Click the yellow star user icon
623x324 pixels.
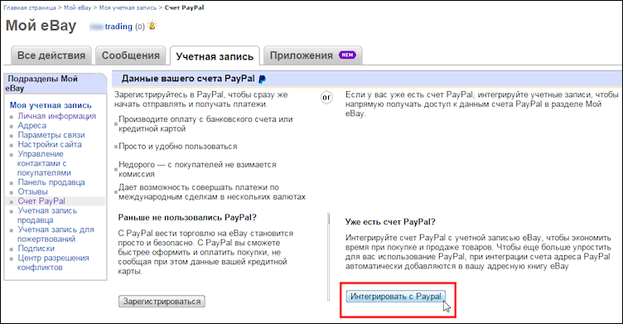coord(152,26)
